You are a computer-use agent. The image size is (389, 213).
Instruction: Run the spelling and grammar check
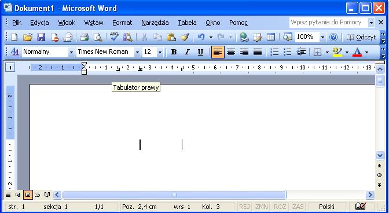(x=115, y=37)
